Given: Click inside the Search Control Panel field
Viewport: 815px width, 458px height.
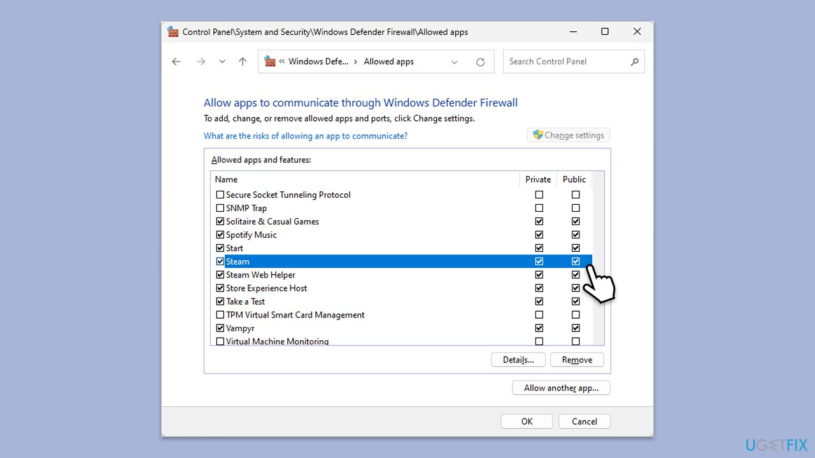Looking at the screenshot, I should pos(560,61).
